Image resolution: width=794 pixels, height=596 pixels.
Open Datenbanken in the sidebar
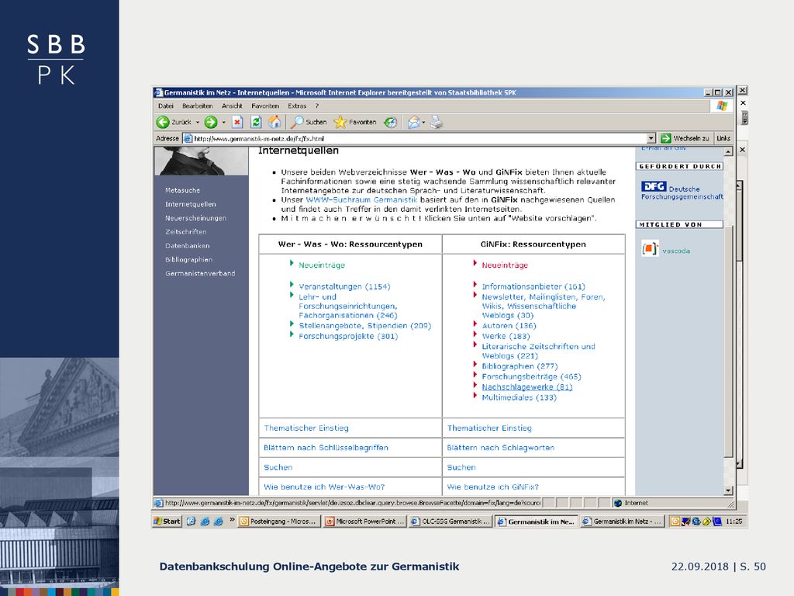[188, 246]
